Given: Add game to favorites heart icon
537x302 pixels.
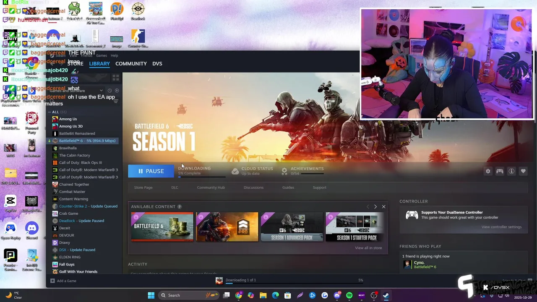Looking at the screenshot, I should [523, 171].
